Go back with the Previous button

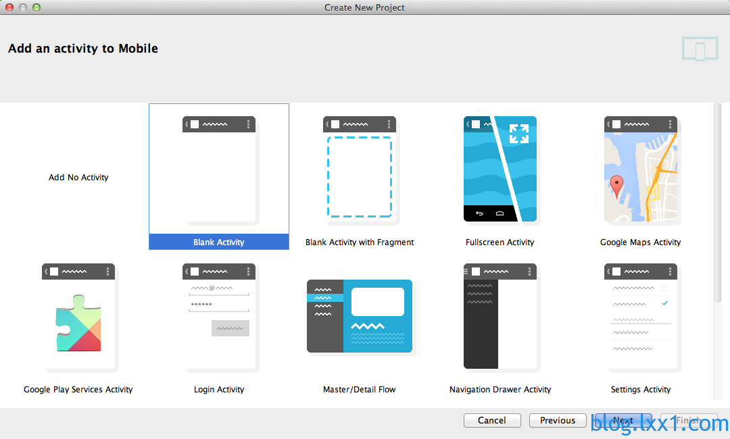558,420
